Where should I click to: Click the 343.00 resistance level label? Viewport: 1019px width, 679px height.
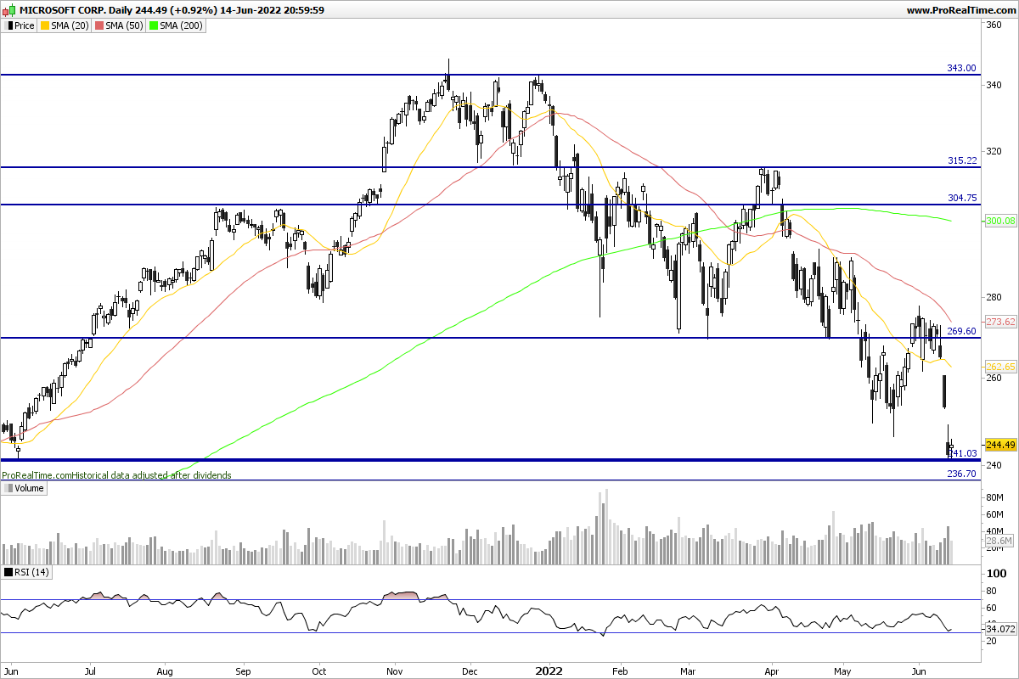click(961, 68)
